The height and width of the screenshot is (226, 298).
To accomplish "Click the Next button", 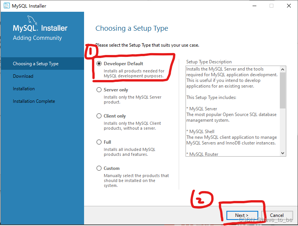I will [x=242, y=215].
